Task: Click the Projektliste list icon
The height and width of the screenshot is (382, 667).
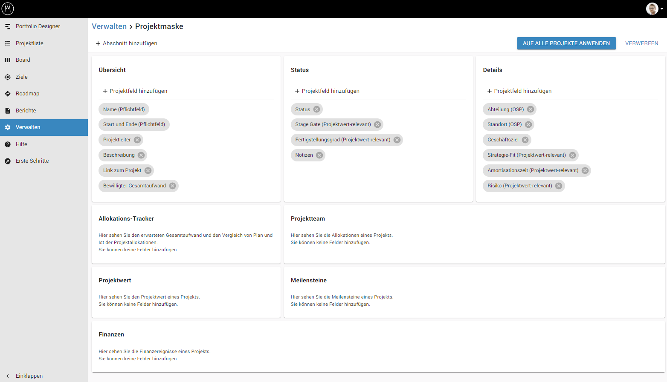Action: [x=8, y=43]
